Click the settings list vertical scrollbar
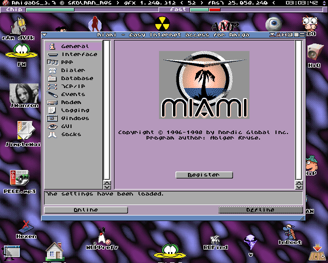The image size is (328, 263). 107,110
